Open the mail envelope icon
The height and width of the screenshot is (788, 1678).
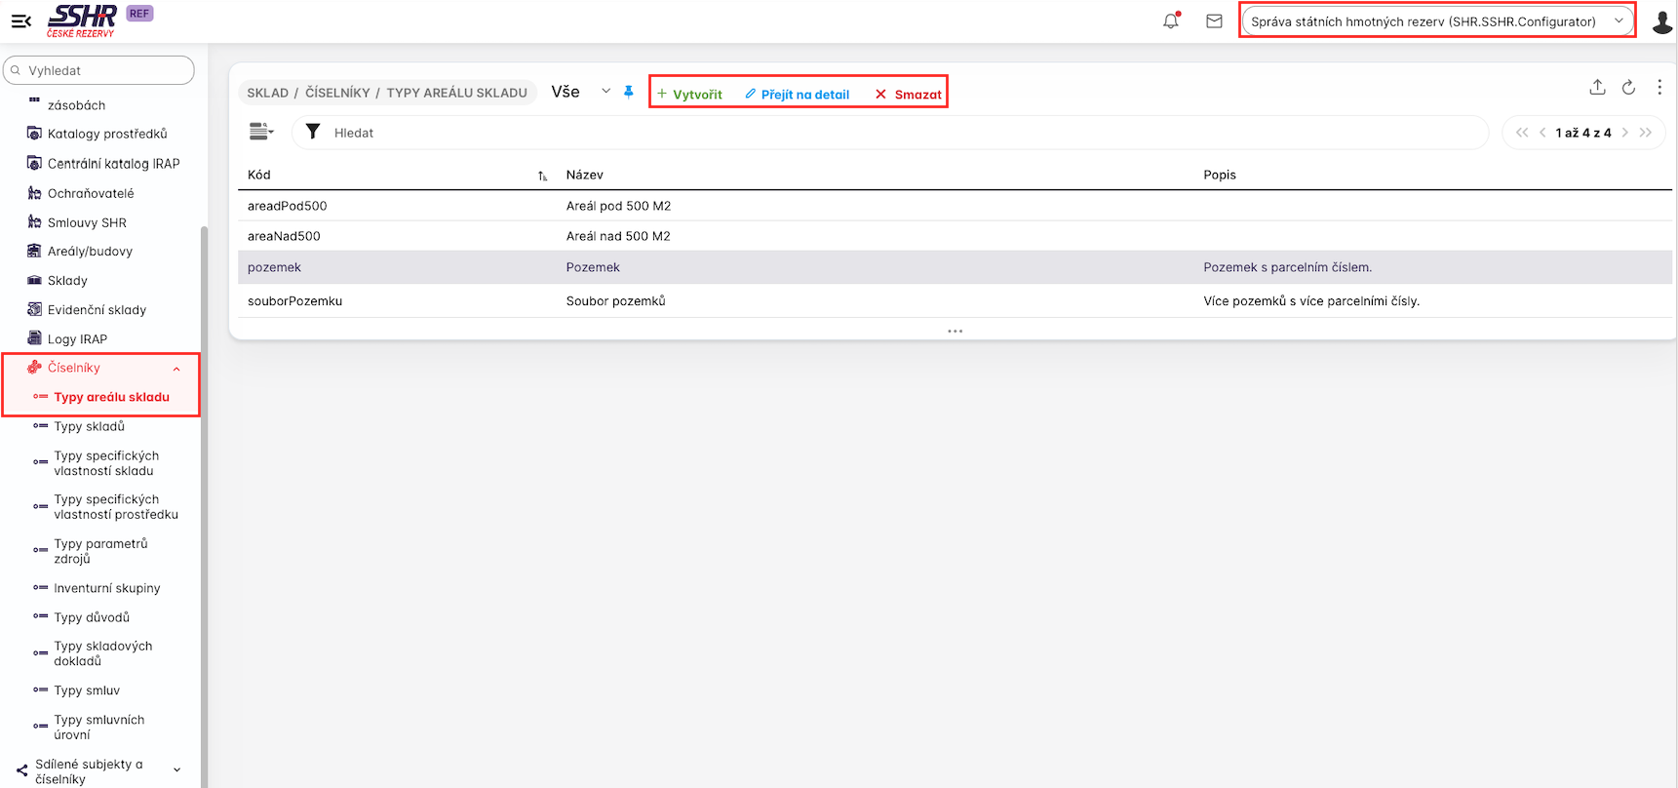[x=1214, y=20]
